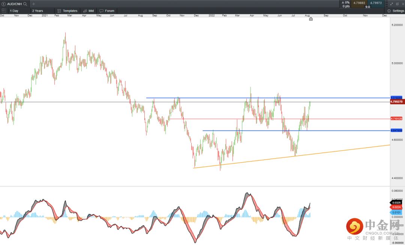Viewport: 405px width, 245px height.
Task: Pop out the chart window
Action: 397,4
